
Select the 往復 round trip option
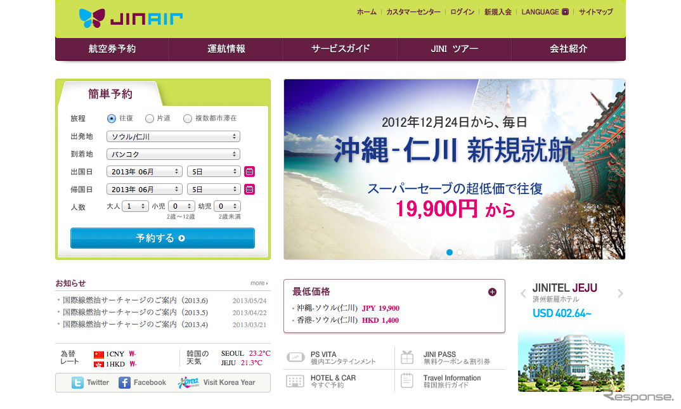coord(112,118)
